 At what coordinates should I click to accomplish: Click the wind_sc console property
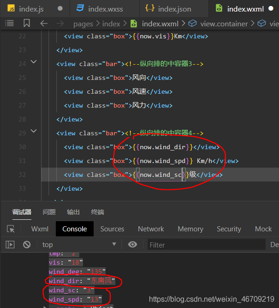click(71, 290)
